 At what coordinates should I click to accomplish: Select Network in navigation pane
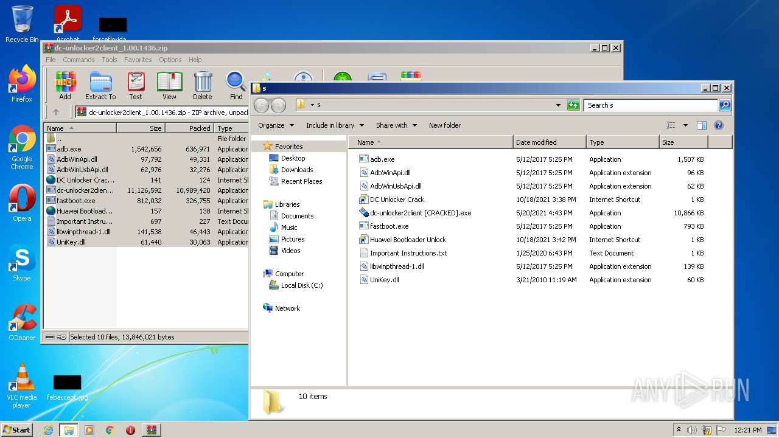point(287,308)
